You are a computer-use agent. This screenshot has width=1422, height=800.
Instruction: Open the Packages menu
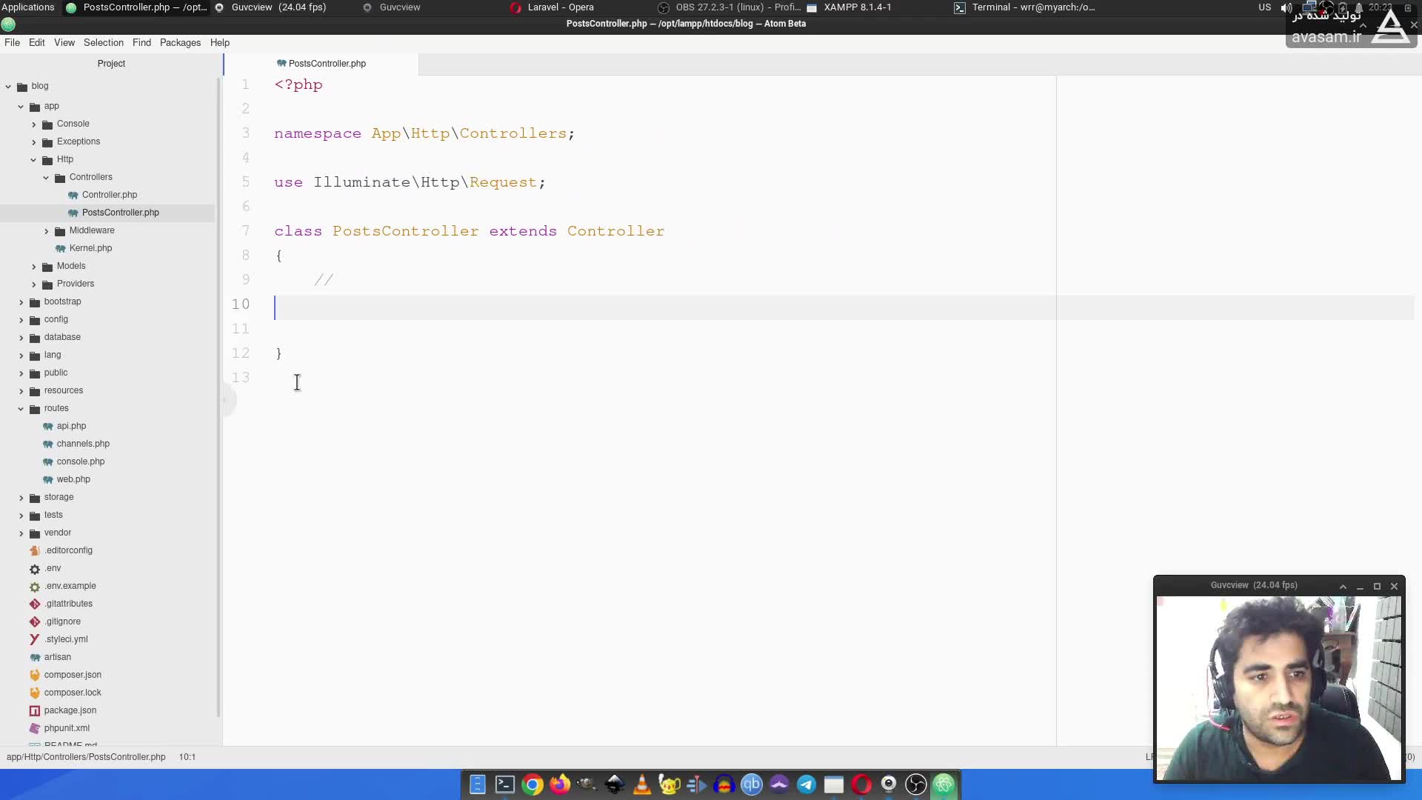coord(180,43)
